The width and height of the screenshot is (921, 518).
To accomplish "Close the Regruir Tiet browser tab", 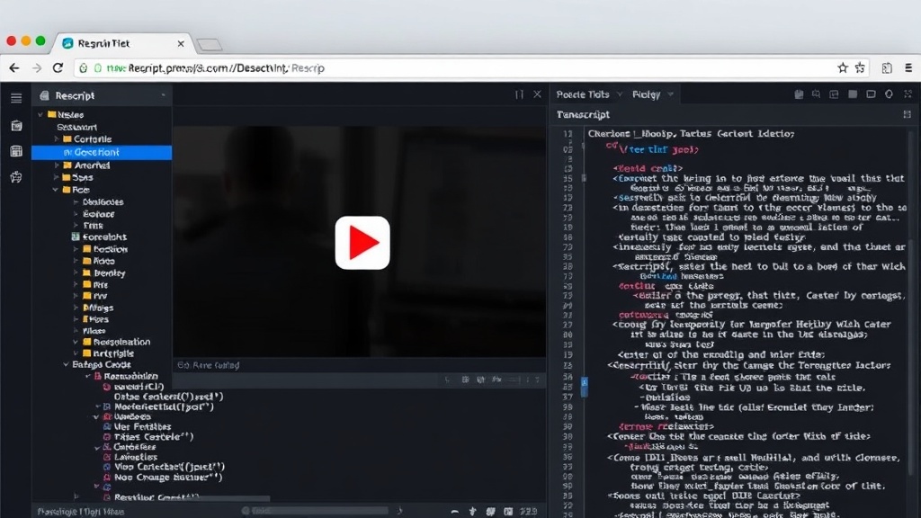I will [180, 43].
